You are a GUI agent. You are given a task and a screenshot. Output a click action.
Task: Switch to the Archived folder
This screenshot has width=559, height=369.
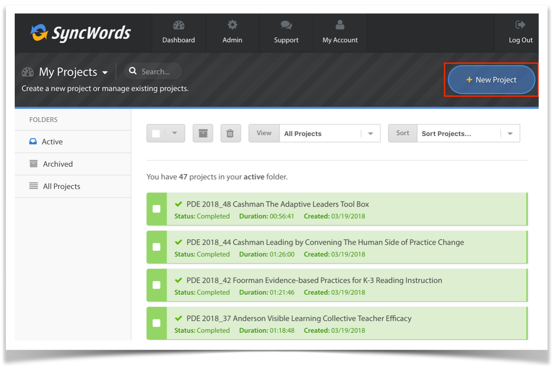point(58,164)
